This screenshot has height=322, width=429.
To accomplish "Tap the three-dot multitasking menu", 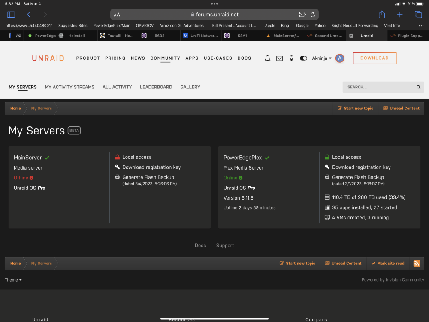I will pos(214,4).
